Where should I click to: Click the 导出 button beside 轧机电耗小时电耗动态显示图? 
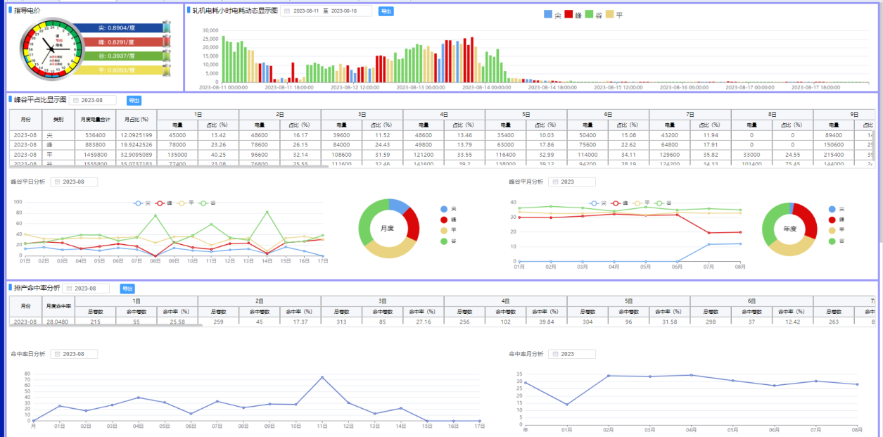tap(386, 11)
